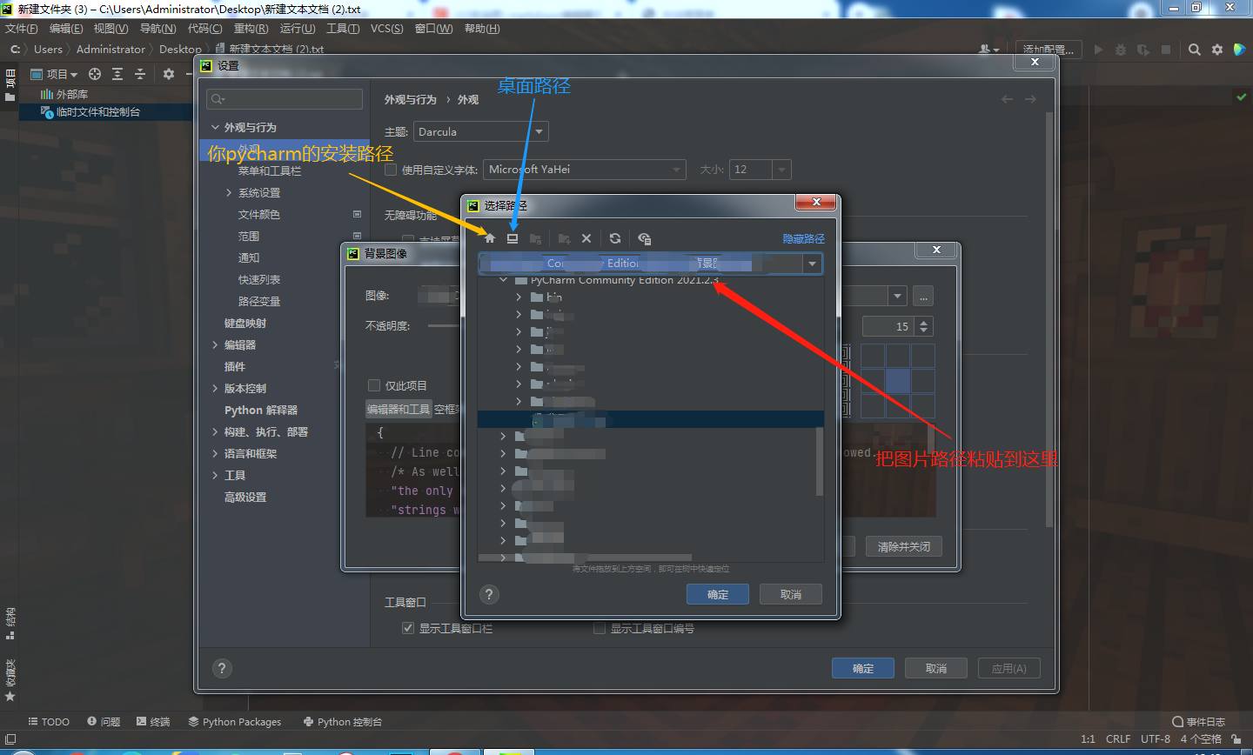Select center cell in anchor placement grid
Screen dimensions: 1253x755
tap(898, 381)
